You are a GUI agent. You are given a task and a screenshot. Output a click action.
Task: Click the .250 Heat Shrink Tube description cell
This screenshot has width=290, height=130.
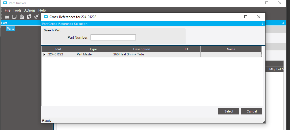point(142,55)
